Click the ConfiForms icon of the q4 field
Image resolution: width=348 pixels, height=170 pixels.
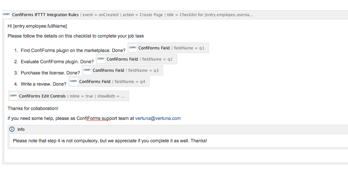click(x=73, y=81)
